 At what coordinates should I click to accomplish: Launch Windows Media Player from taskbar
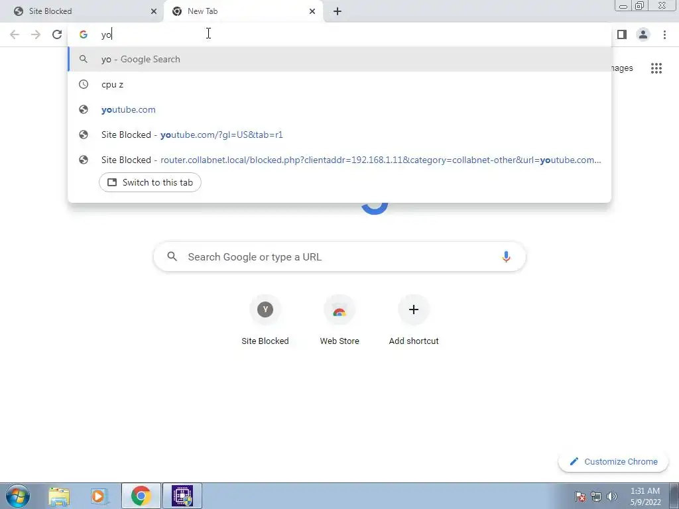[x=99, y=496]
